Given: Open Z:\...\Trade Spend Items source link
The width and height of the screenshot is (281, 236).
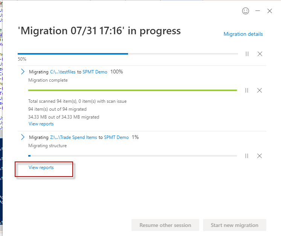Looking at the screenshot, I should [73, 137].
